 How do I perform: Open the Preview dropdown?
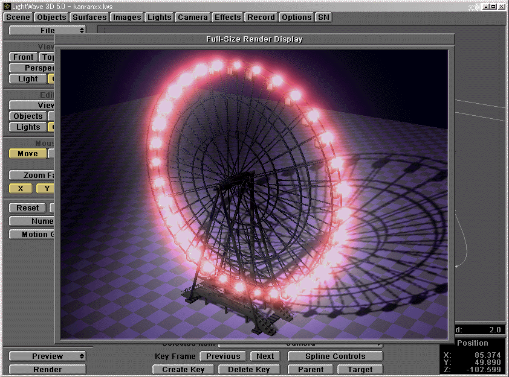(x=47, y=356)
